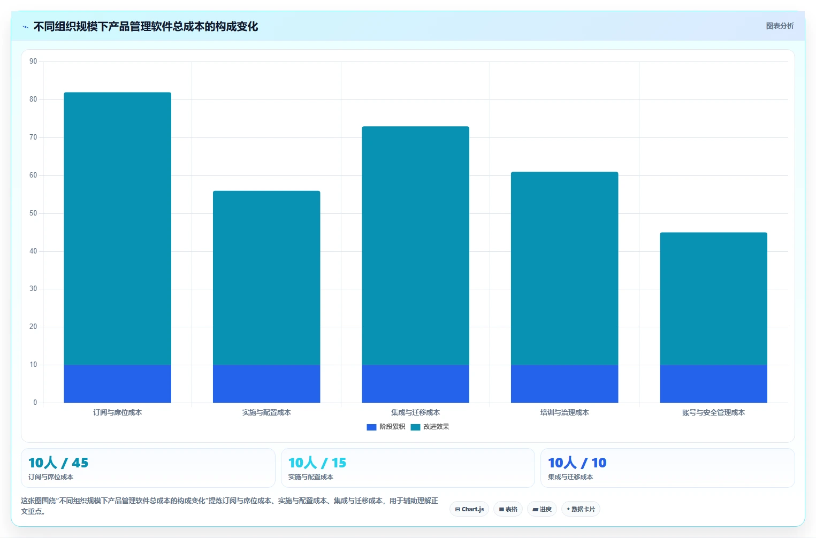
Task: Click the 订阅与席位成本 x-axis label
Action: pyautogui.click(x=118, y=412)
